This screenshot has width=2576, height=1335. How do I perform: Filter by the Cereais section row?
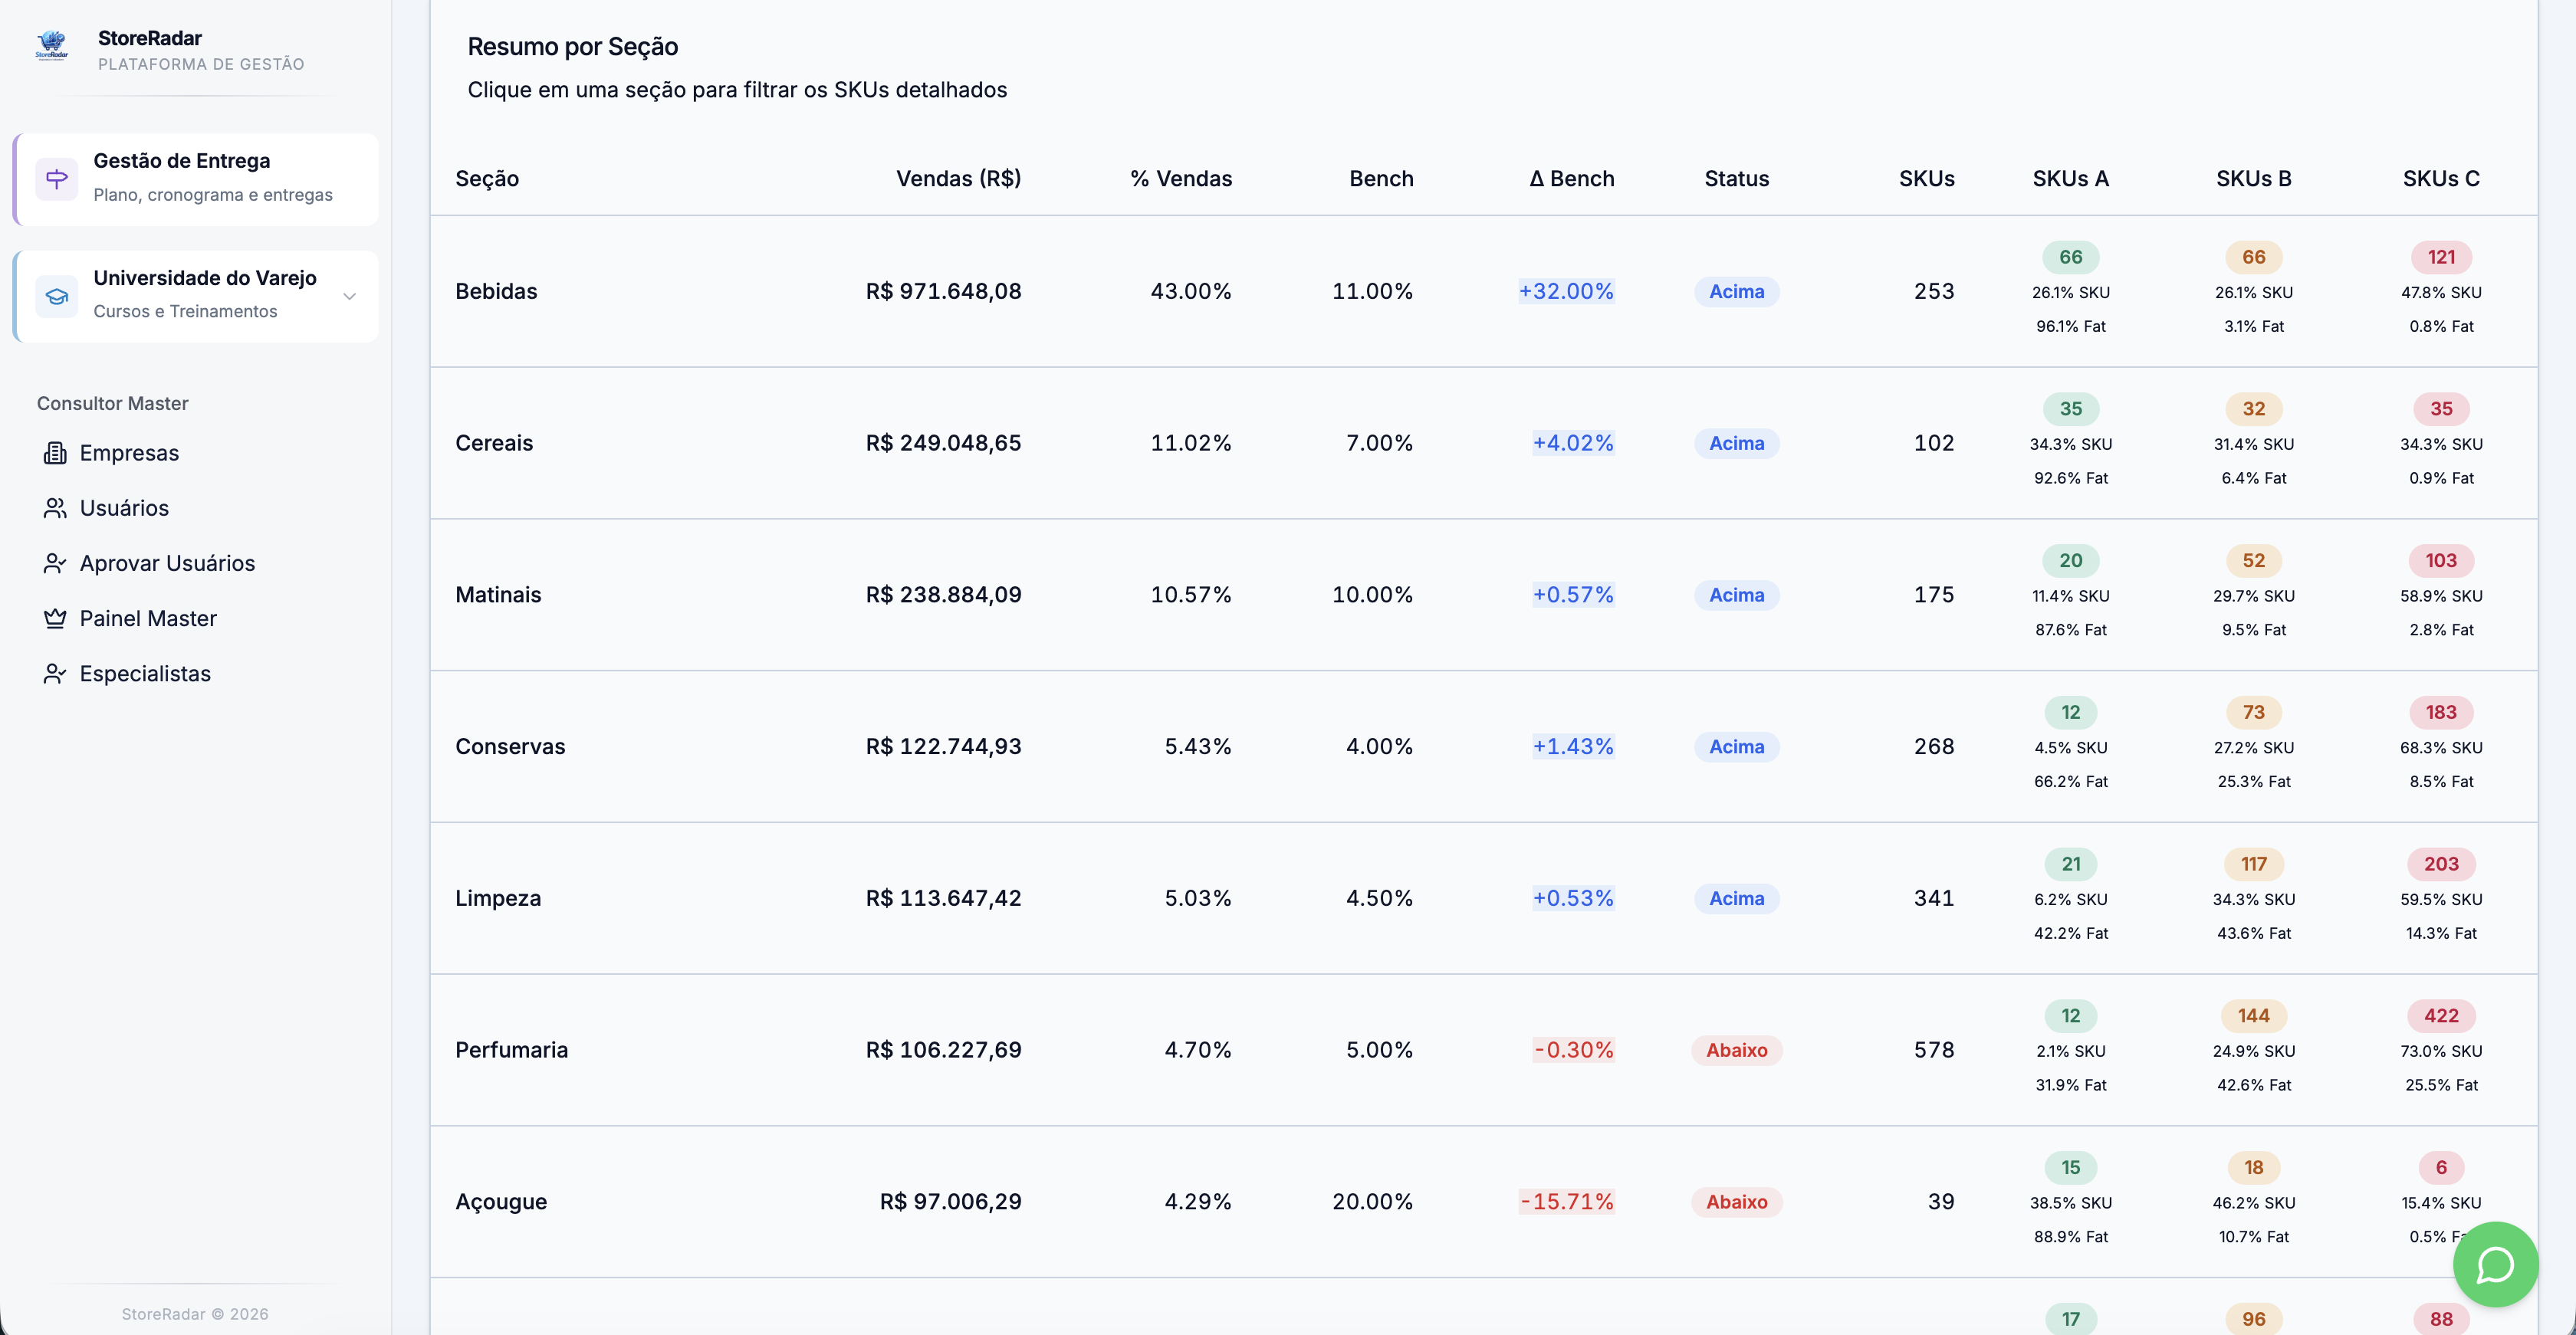(1483, 443)
